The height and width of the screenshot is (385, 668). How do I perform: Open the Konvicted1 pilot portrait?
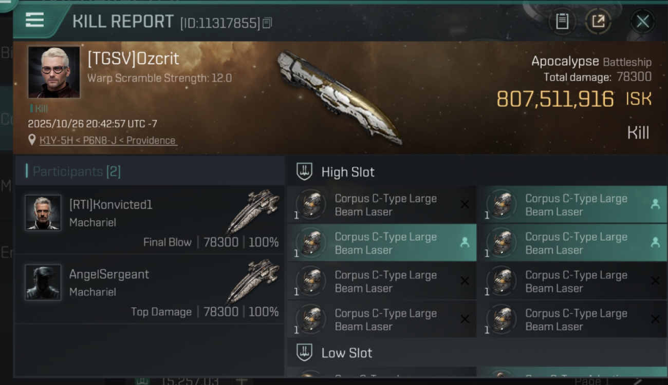(x=43, y=213)
